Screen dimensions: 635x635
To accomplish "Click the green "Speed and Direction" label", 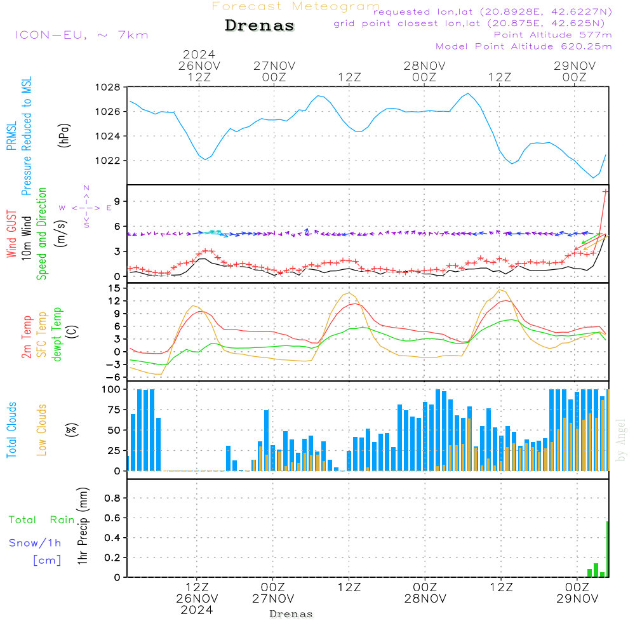I will 41,234.
